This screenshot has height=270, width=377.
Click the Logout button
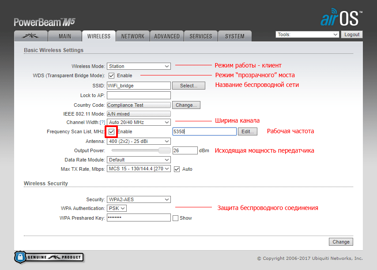click(x=352, y=34)
